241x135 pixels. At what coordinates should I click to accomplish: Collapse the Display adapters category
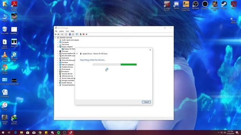click(58, 46)
